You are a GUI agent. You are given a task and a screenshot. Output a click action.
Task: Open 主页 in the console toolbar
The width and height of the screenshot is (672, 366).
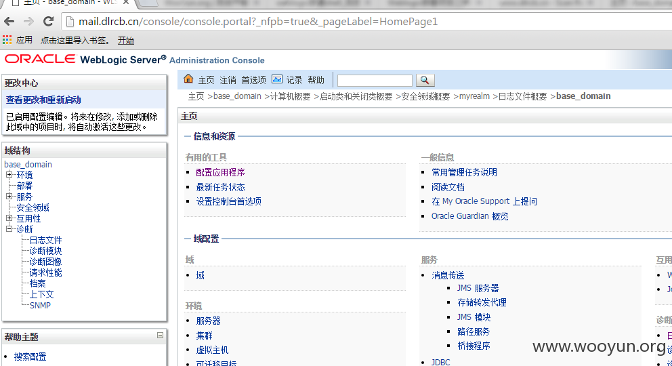point(206,80)
